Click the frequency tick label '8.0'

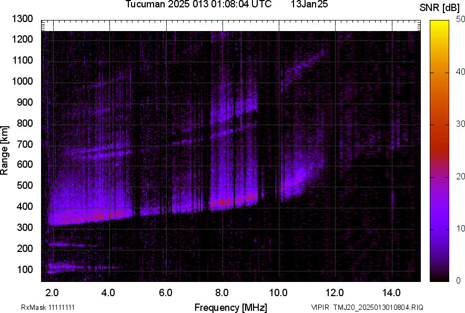click(x=222, y=293)
